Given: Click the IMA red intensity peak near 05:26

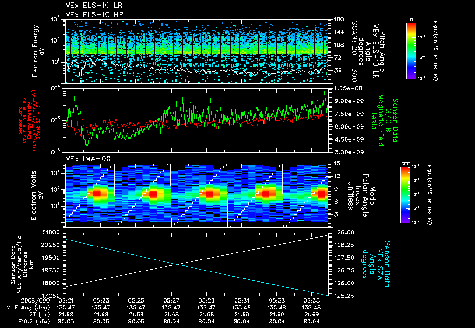Looking at the screenshot, I should [153, 194].
